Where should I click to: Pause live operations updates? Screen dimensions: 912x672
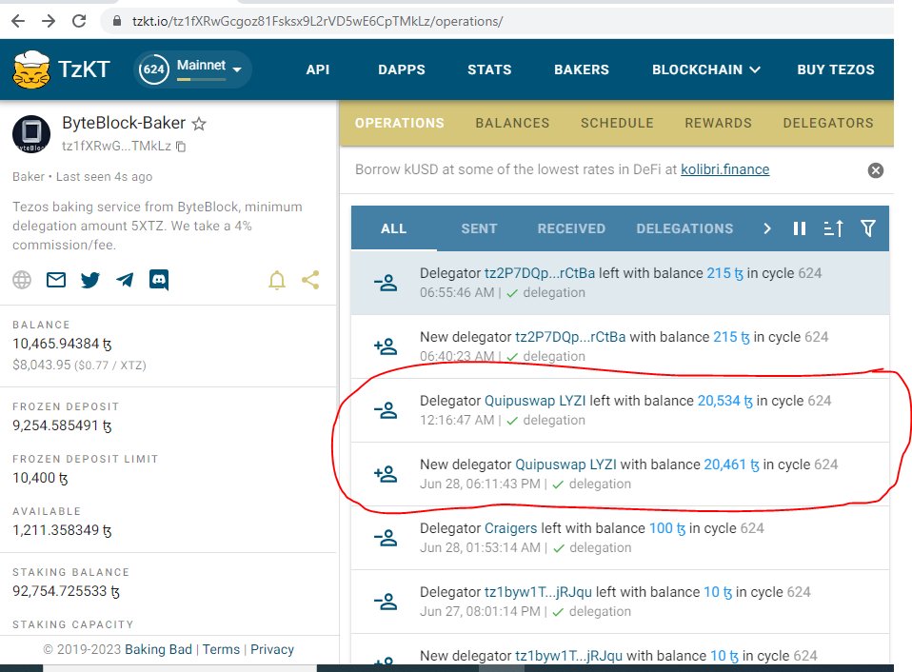pyautogui.click(x=800, y=228)
